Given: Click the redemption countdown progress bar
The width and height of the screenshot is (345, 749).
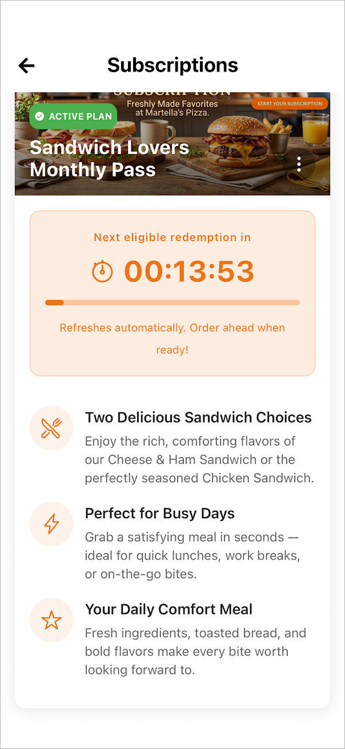Looking at the screenshot, I should [x=172, y=302].
